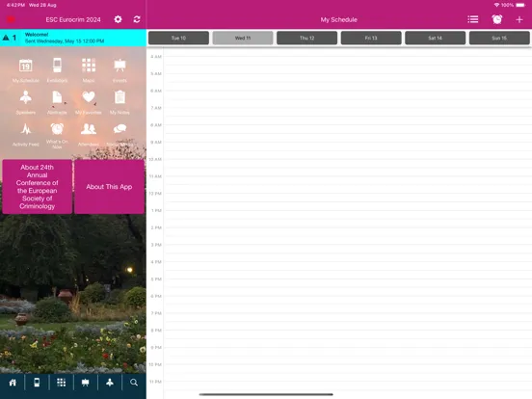Select the Sun 15 day tab
Screen dimensions: 532x399
click(499, 38)
